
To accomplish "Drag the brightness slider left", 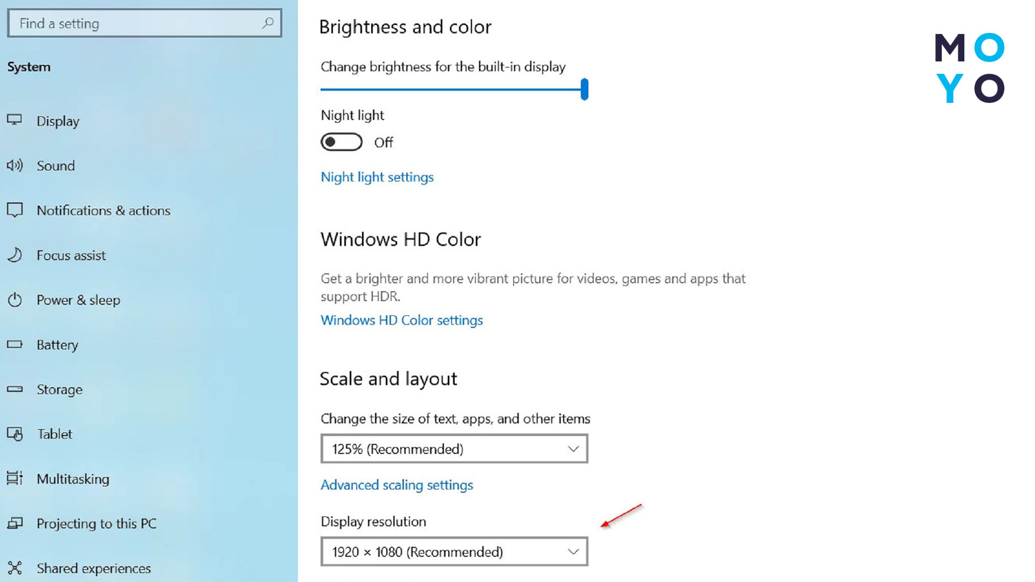I will point(584,88).
